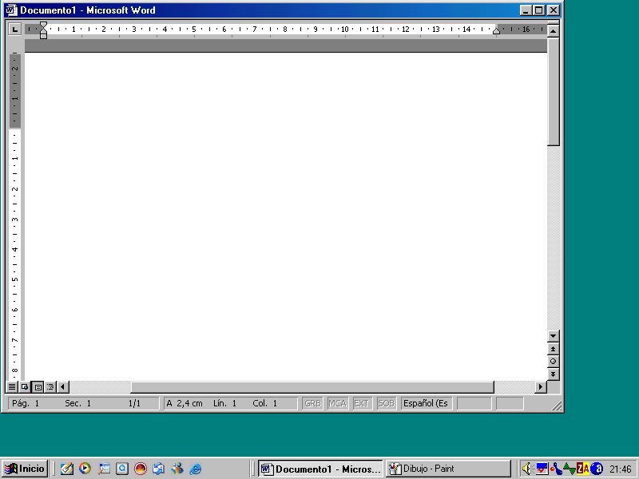639x479 pixels.
Task: Click the vertical scroll down arrow
Action: pyautogui.click(x=553, y=336)
